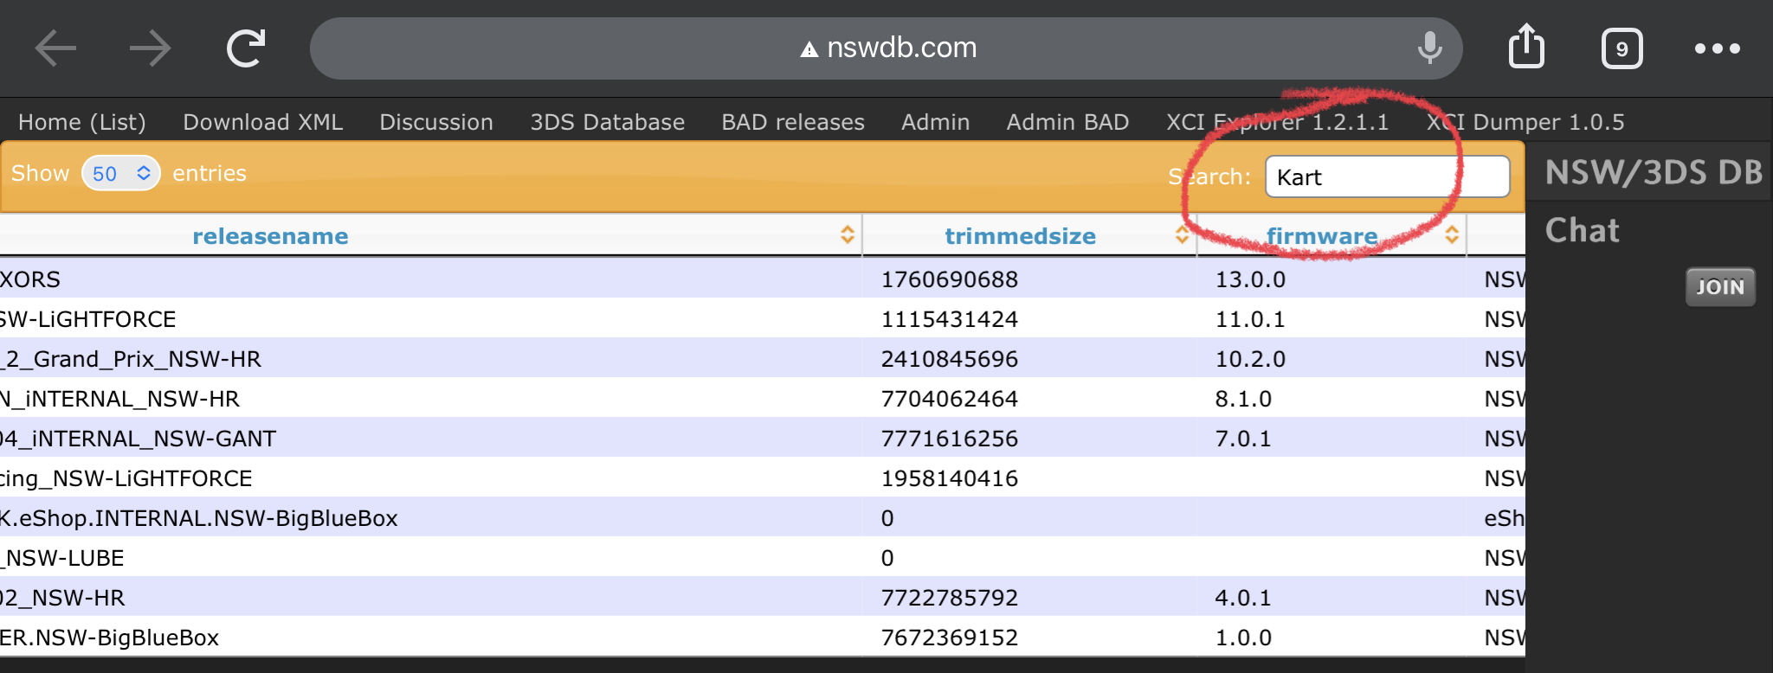The width and height of the screenshot is (1773, 673).
Task: Open the three-dot browser menu
Action: pyautogui.click(x=1718, y=48)
